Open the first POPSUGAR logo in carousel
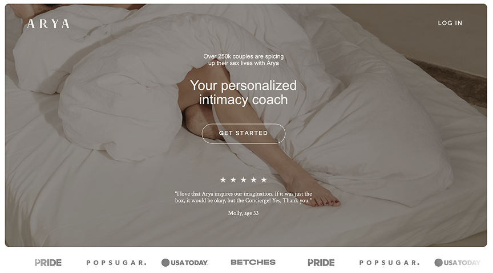493x273 pixels. point(116,263)
